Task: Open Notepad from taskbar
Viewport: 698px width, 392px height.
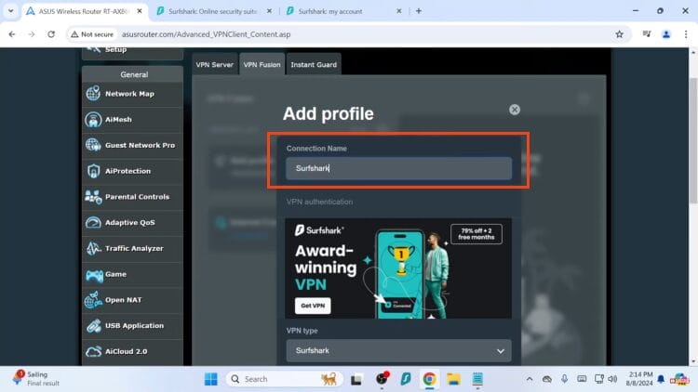Action: point(477,379)
